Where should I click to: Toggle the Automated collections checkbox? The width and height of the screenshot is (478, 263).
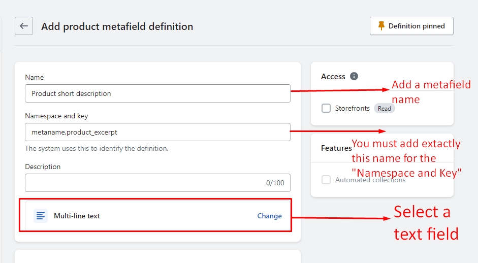(x=326, y=180)
